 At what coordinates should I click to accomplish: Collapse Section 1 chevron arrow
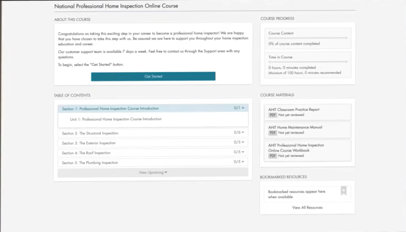click(x=243, y=108)
